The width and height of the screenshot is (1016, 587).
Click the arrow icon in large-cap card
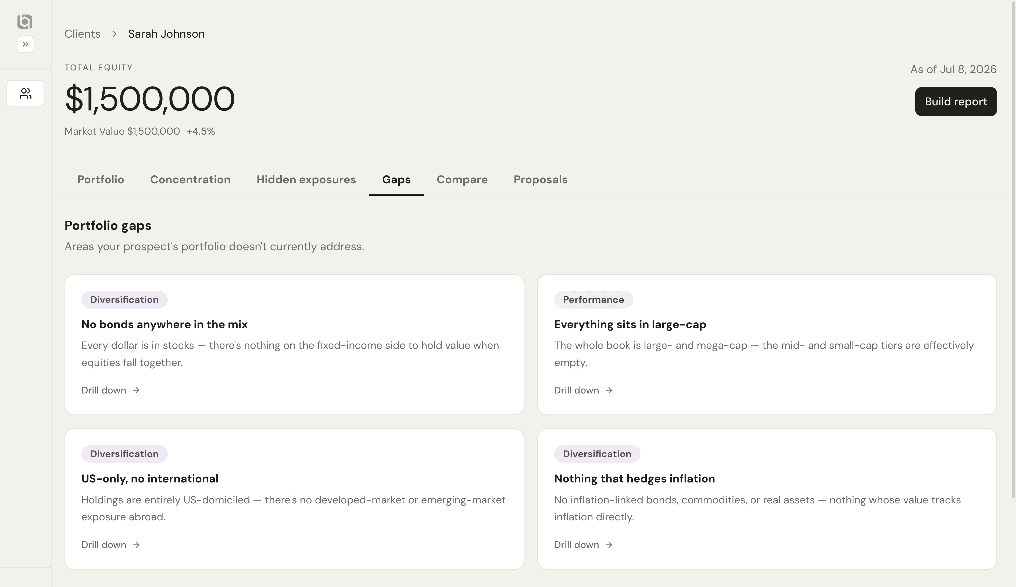609,390
